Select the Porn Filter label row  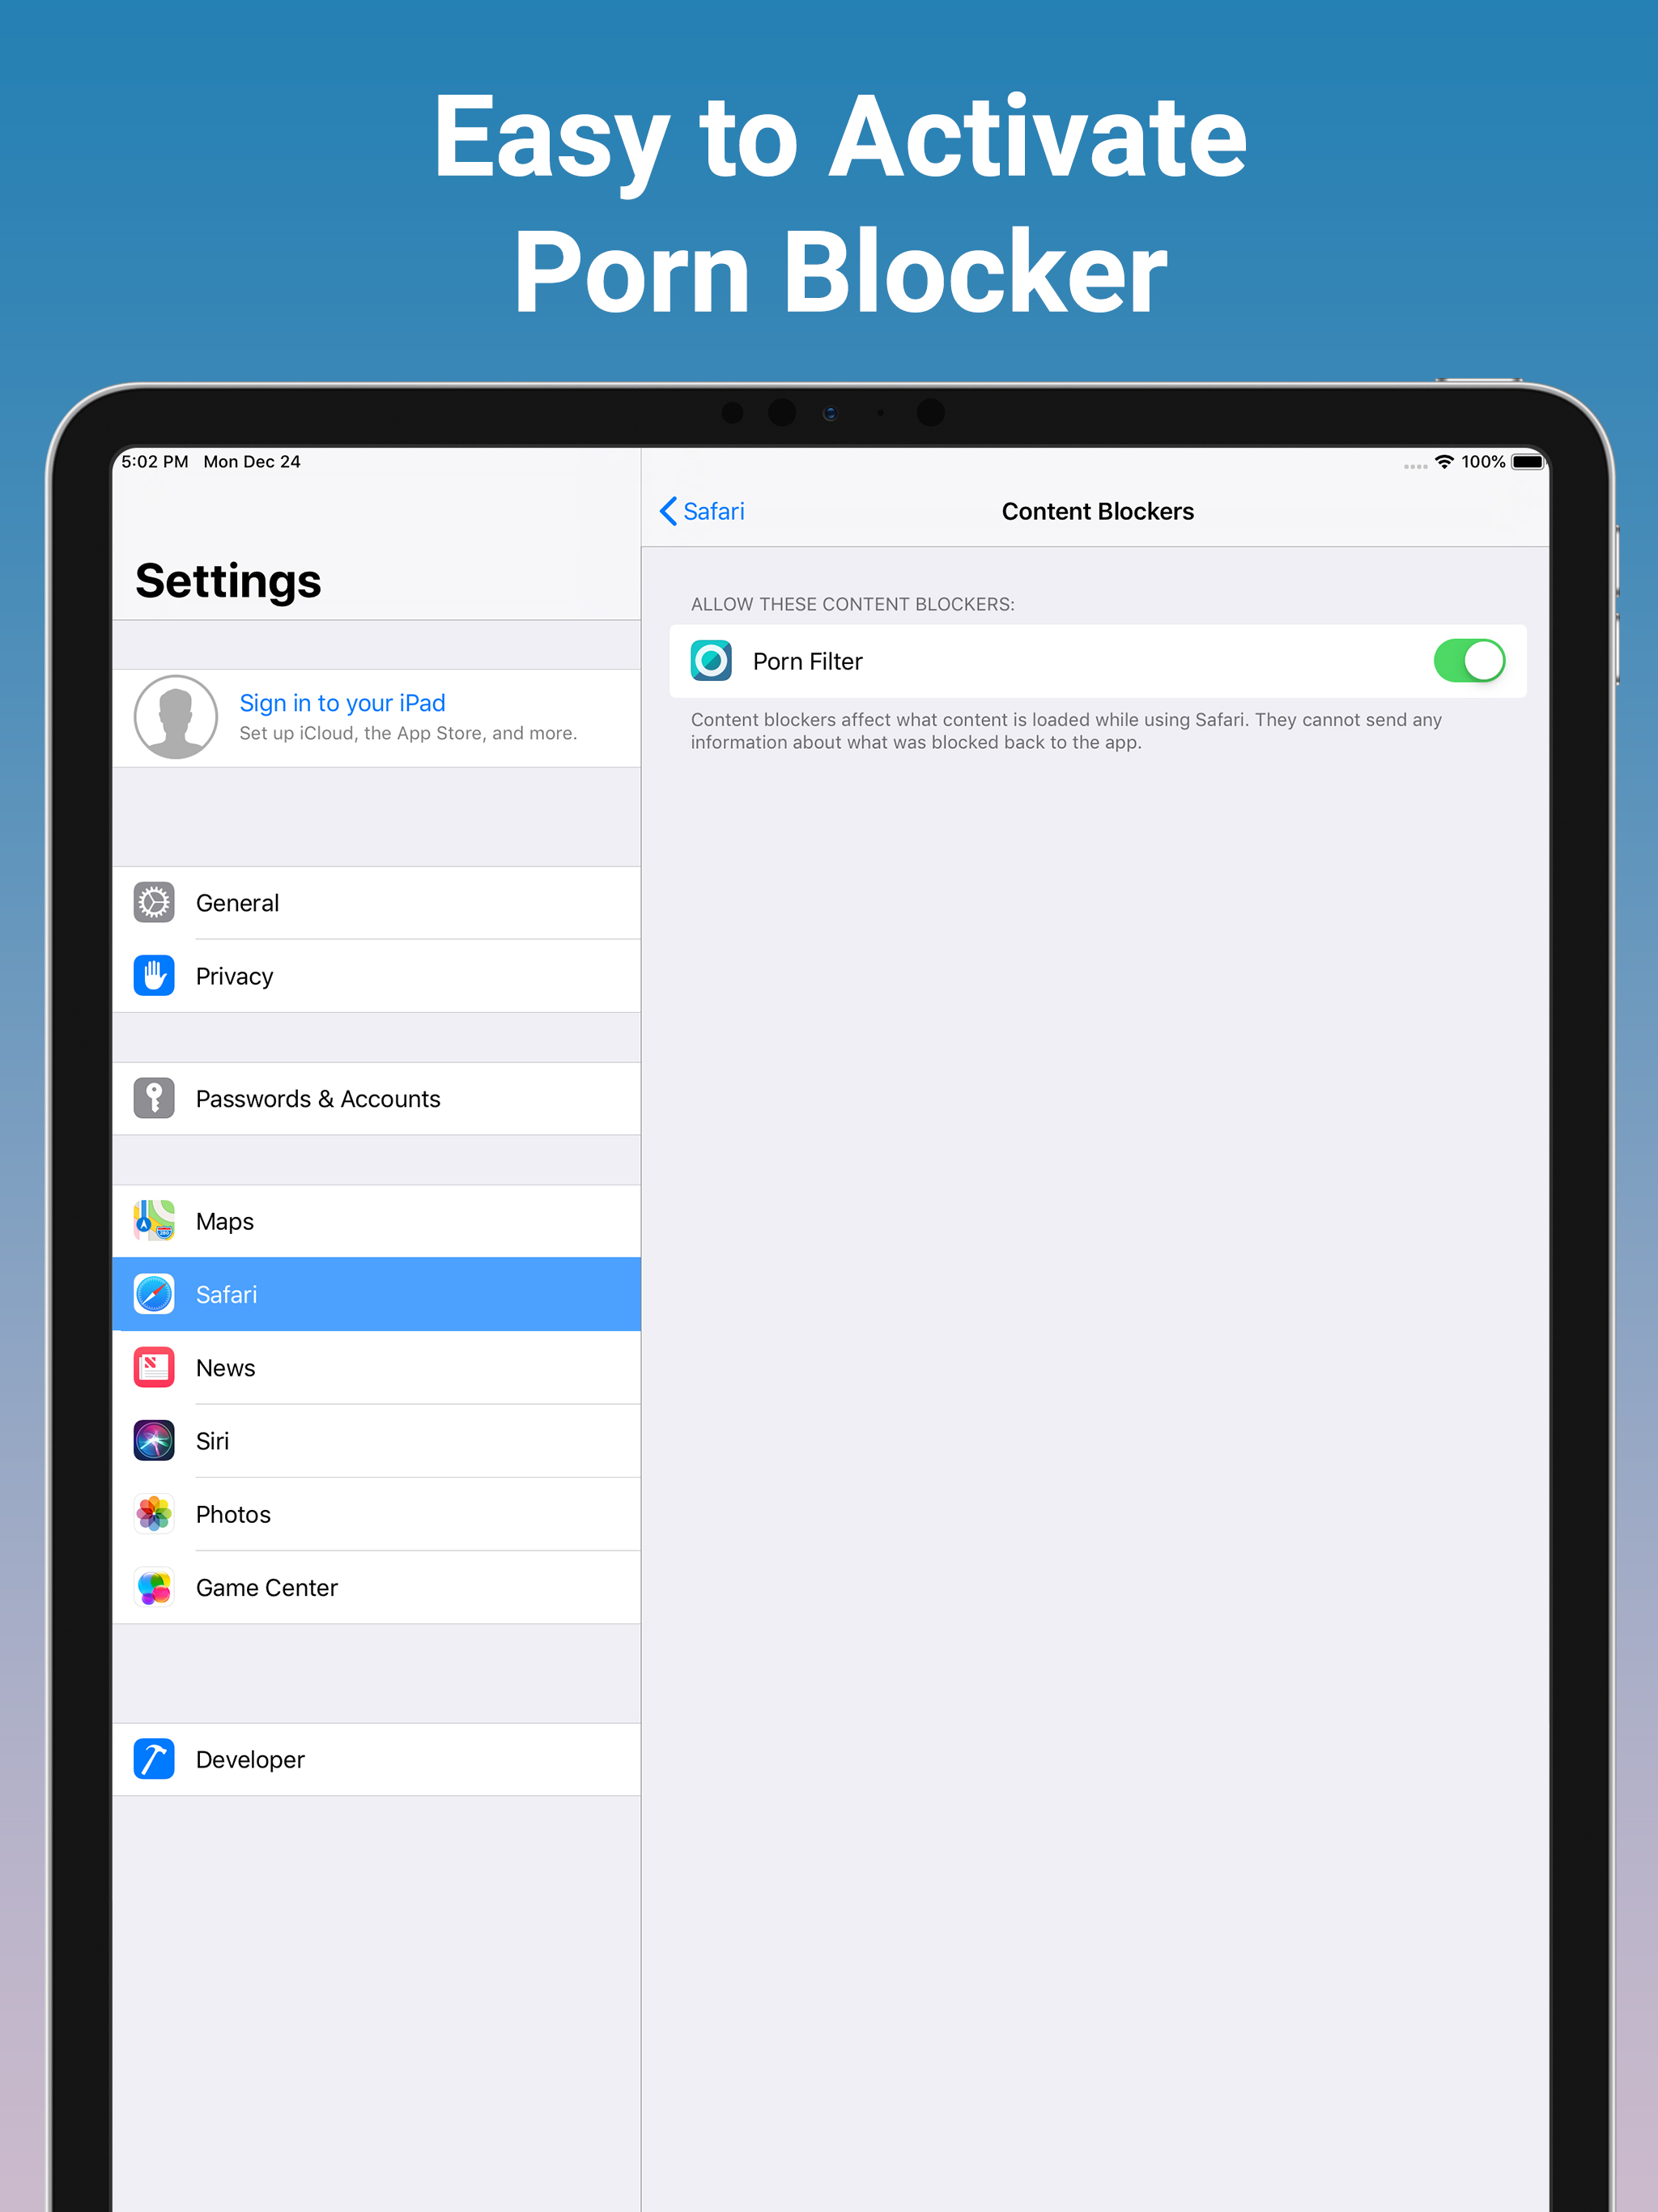click(1098, 661)
